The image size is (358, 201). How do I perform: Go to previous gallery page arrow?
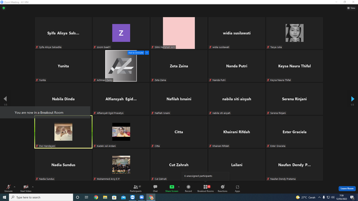[5, 99]
